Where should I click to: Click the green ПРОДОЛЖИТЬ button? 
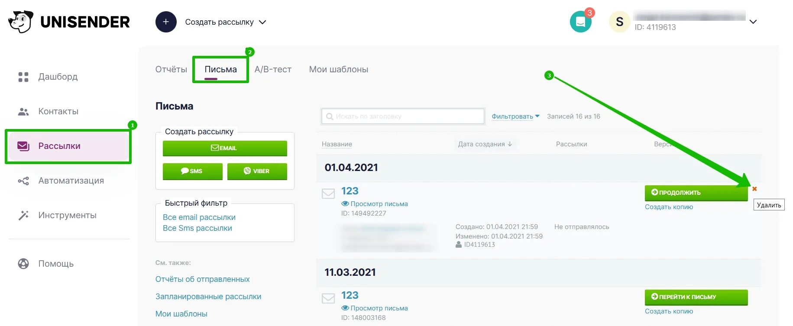pyautogui.click(x=696, y=193)
